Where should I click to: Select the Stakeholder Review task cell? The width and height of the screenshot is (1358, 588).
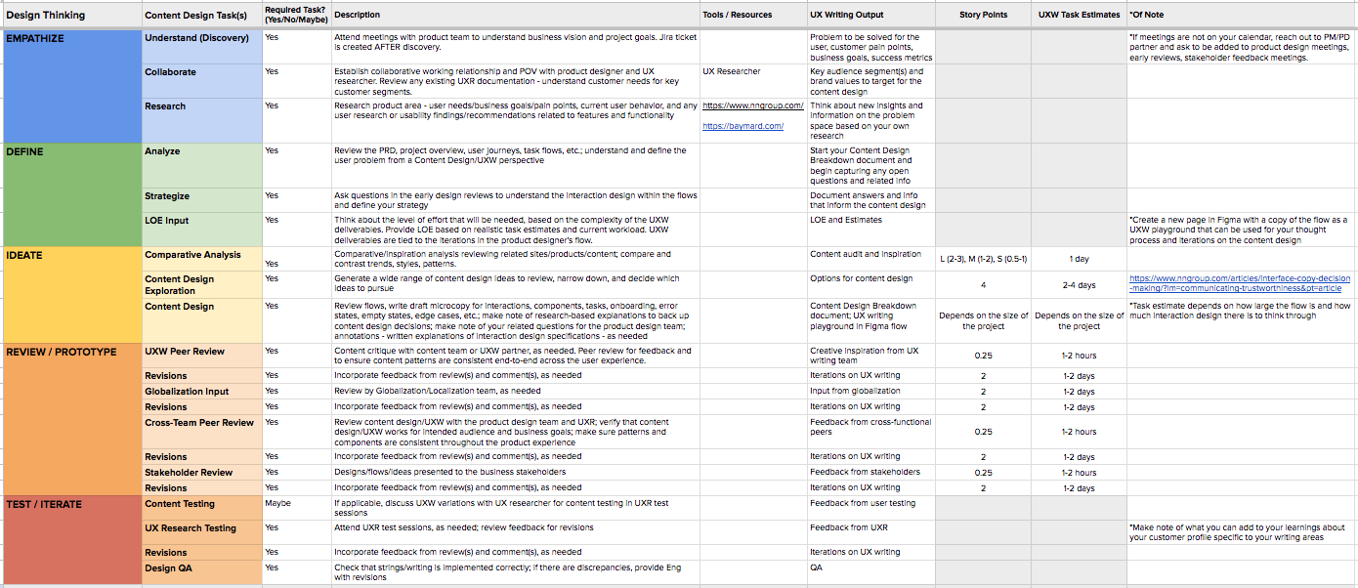click(189, 473)
